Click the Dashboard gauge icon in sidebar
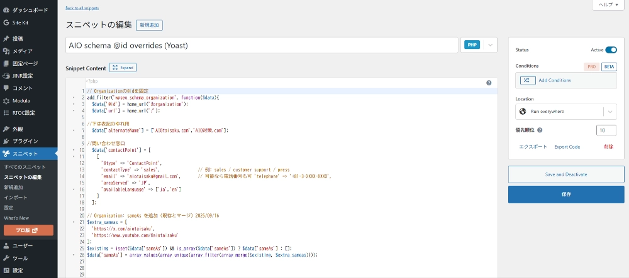The height and width of the screenshot is (278, 629). (6, 11)
